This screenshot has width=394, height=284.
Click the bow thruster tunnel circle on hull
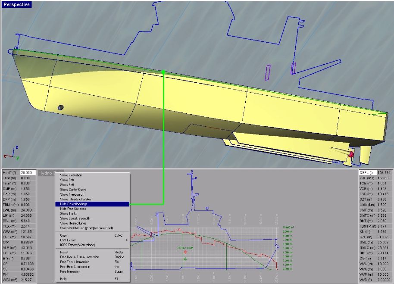click(x=60, y=107)
